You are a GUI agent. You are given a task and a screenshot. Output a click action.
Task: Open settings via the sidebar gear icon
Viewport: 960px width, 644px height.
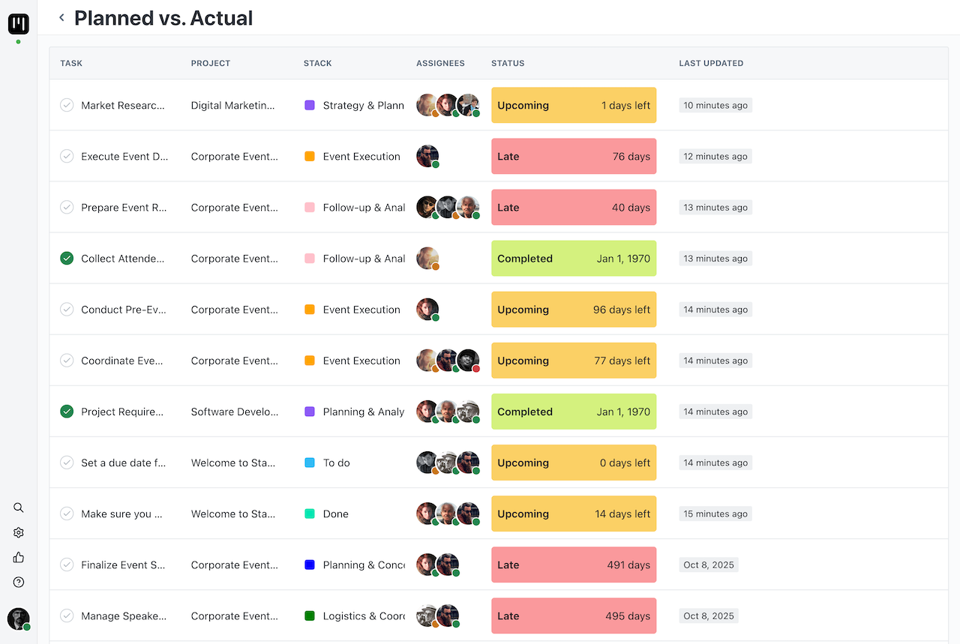point(19,532)
